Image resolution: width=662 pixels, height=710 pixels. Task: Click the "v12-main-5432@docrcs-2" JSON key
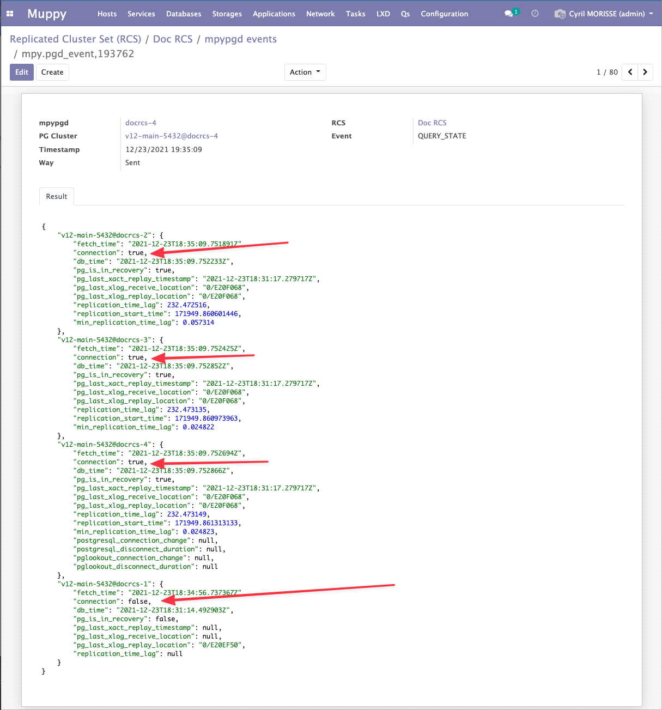[x=105, y=235]
